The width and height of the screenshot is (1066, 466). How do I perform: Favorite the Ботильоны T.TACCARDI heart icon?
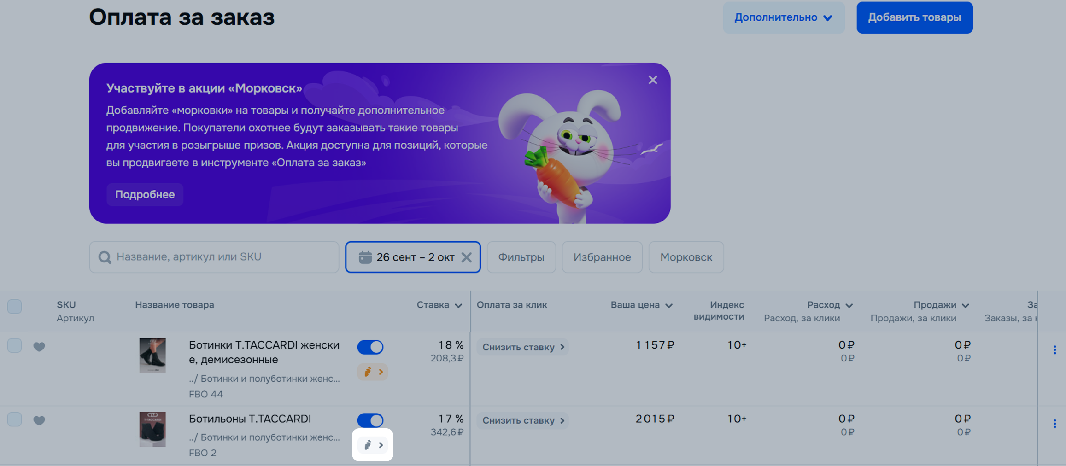click(39, 420)
